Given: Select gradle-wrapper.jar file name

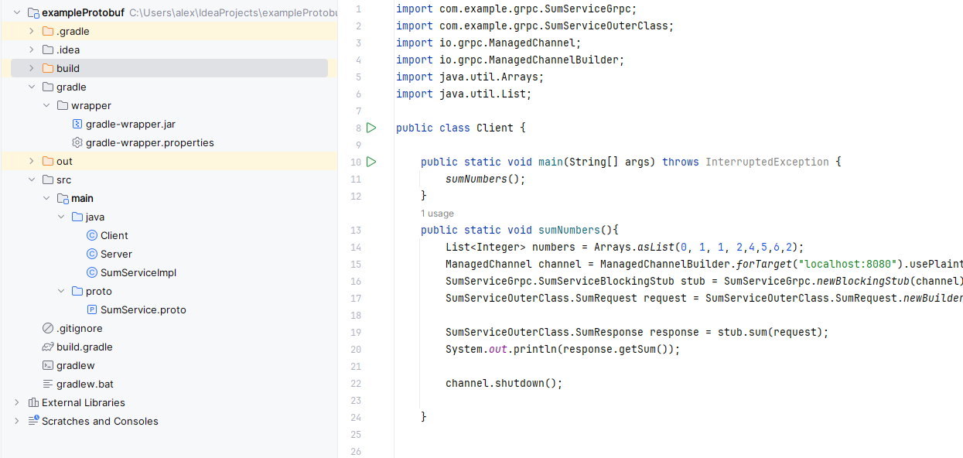Looking at the screenshot, I should click(x=131, y=125).
